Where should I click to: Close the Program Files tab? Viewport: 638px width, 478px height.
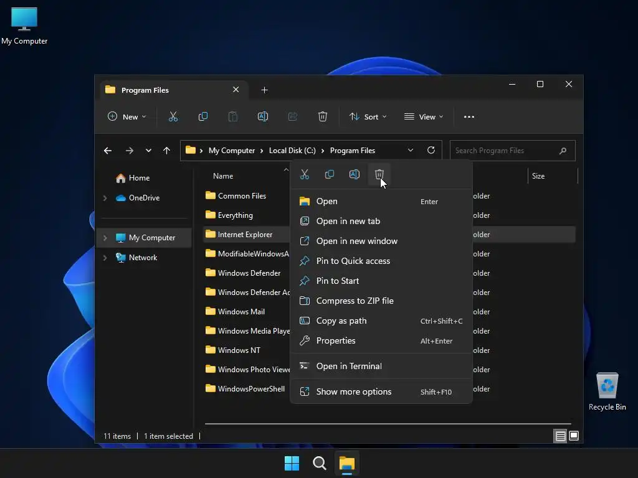tap(236, 90)
